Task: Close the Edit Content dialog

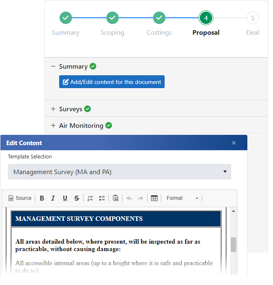Action: pos(234,143)
